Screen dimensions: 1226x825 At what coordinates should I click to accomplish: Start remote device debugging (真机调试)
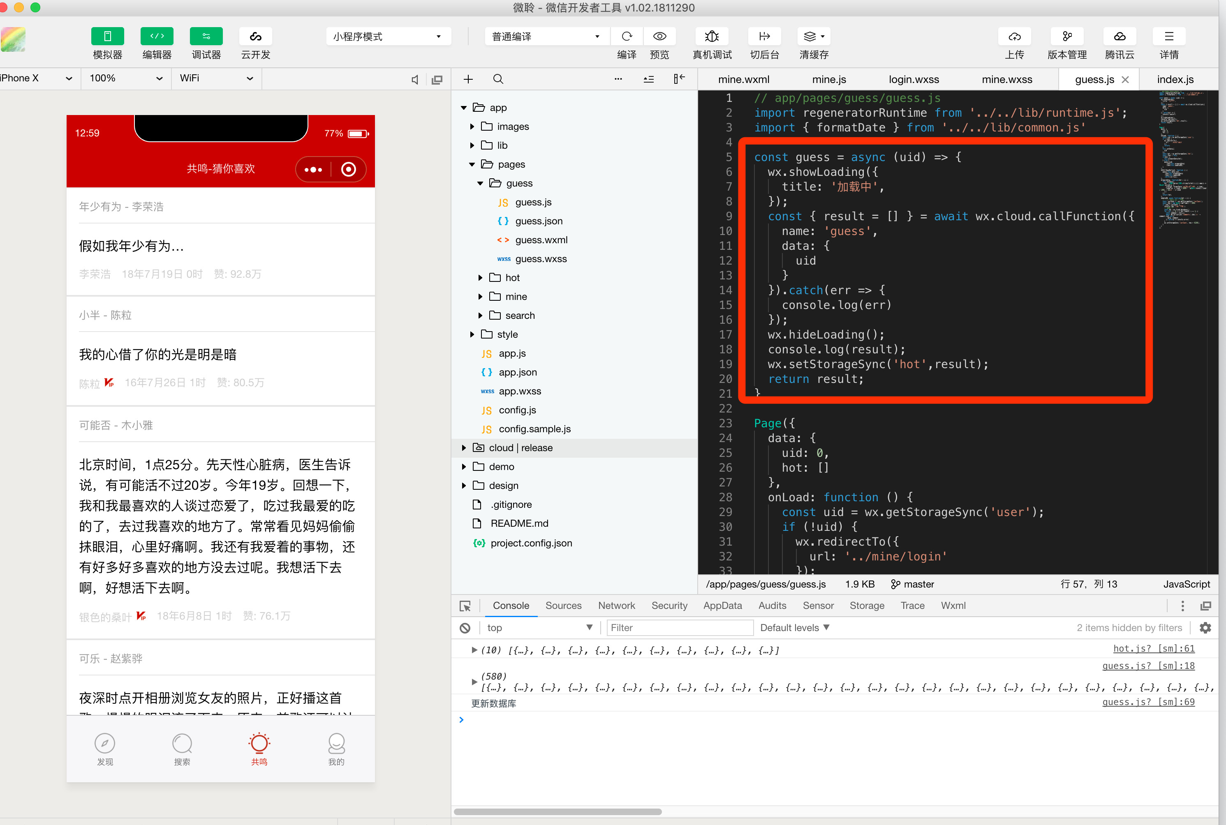[712, 36]
